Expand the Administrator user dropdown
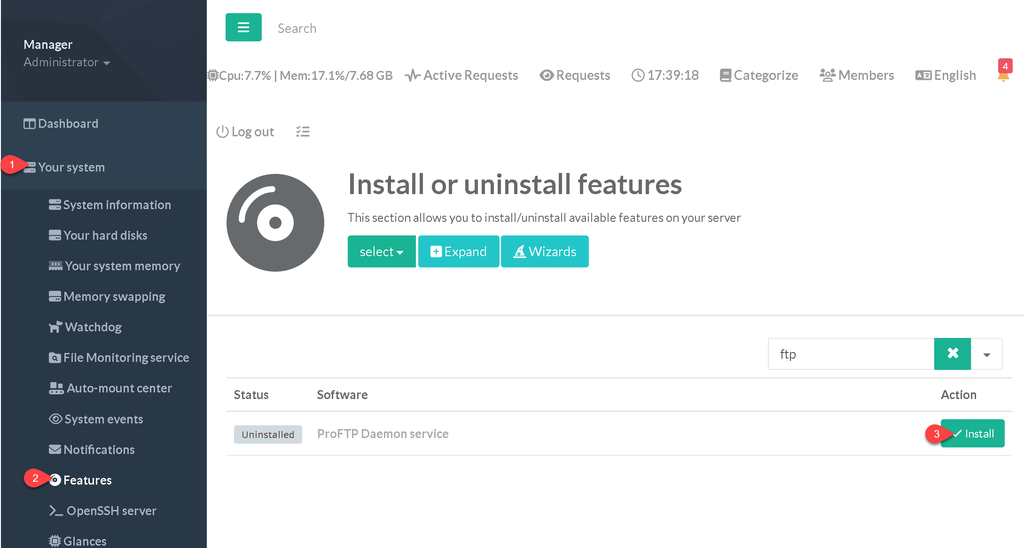Image resolution: width=1024 pixels, height=548 pixels. point(66,62)
